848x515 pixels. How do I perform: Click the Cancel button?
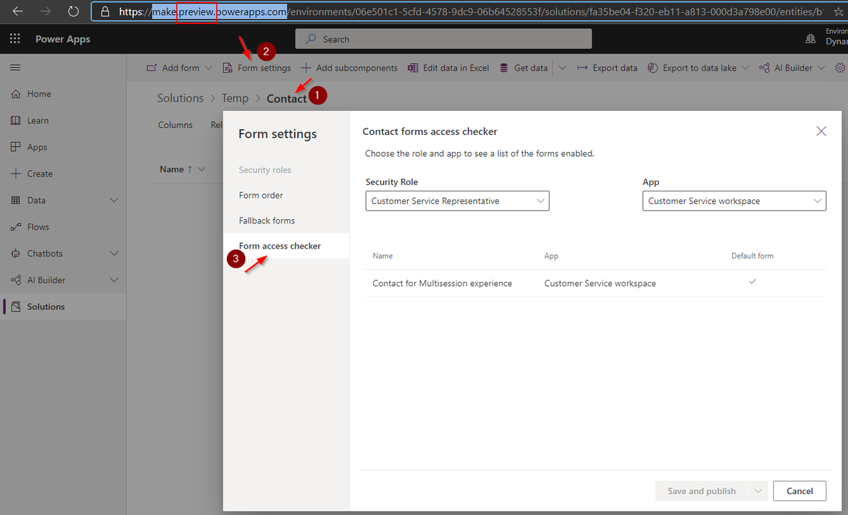(800, 491)
